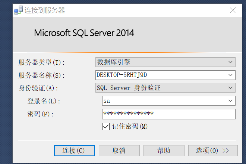Click the 连接到服务器 window title text
Screen dimensions: 246x164
(x=45, y=10)
